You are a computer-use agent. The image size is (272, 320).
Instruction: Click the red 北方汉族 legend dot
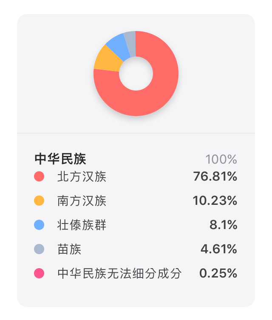pos(39,176)
